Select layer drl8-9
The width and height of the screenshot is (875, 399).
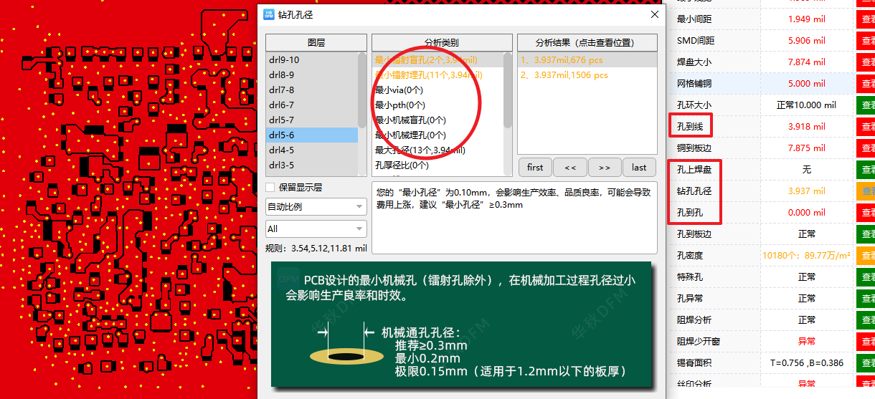tap(311, 75)
